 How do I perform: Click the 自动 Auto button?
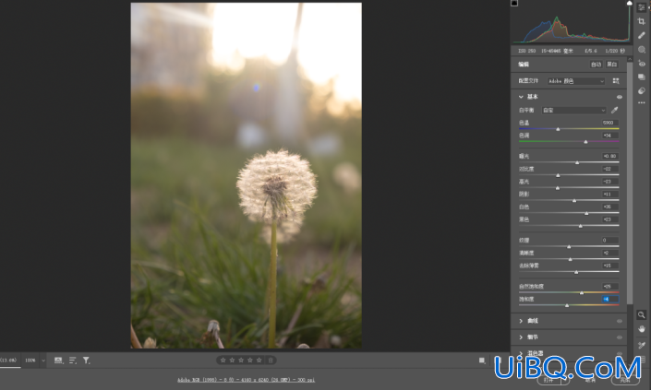click(x=597, y=65)
